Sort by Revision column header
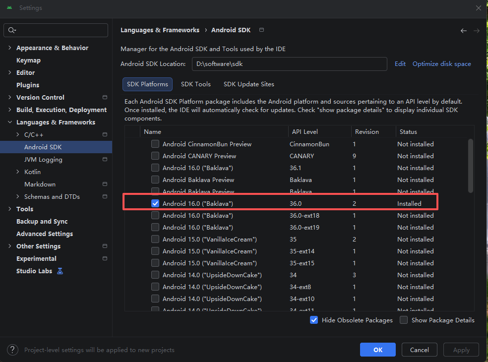 [373, 132]
